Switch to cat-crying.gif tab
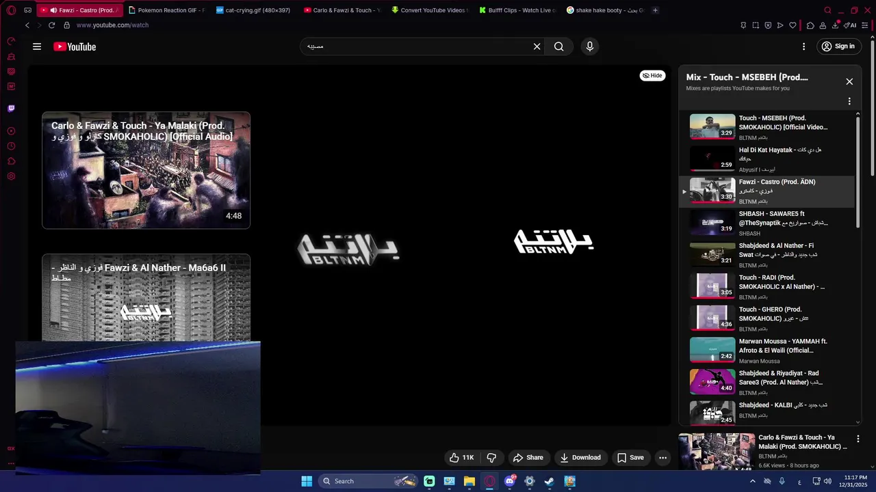The image size is (876, 492). coord(253,10)
